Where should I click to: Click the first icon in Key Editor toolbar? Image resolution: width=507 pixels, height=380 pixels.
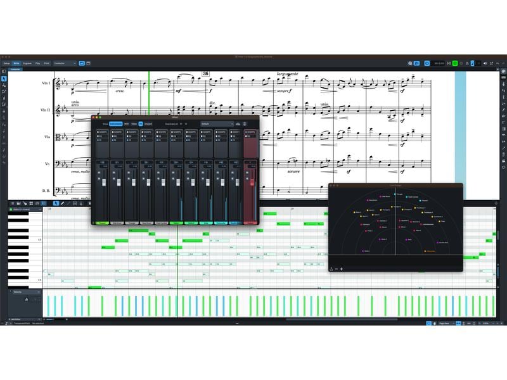(x=12, y=203)
